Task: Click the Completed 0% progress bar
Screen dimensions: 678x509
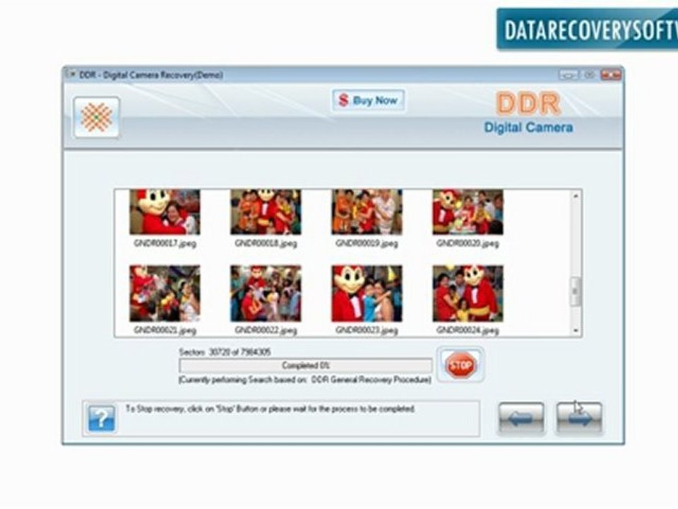Action: coord(306,365)
